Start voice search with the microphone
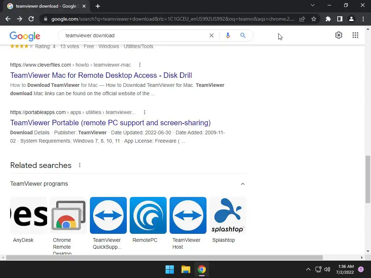The height and width of the screenshot is (278, 371). click(x=228, y=35)
